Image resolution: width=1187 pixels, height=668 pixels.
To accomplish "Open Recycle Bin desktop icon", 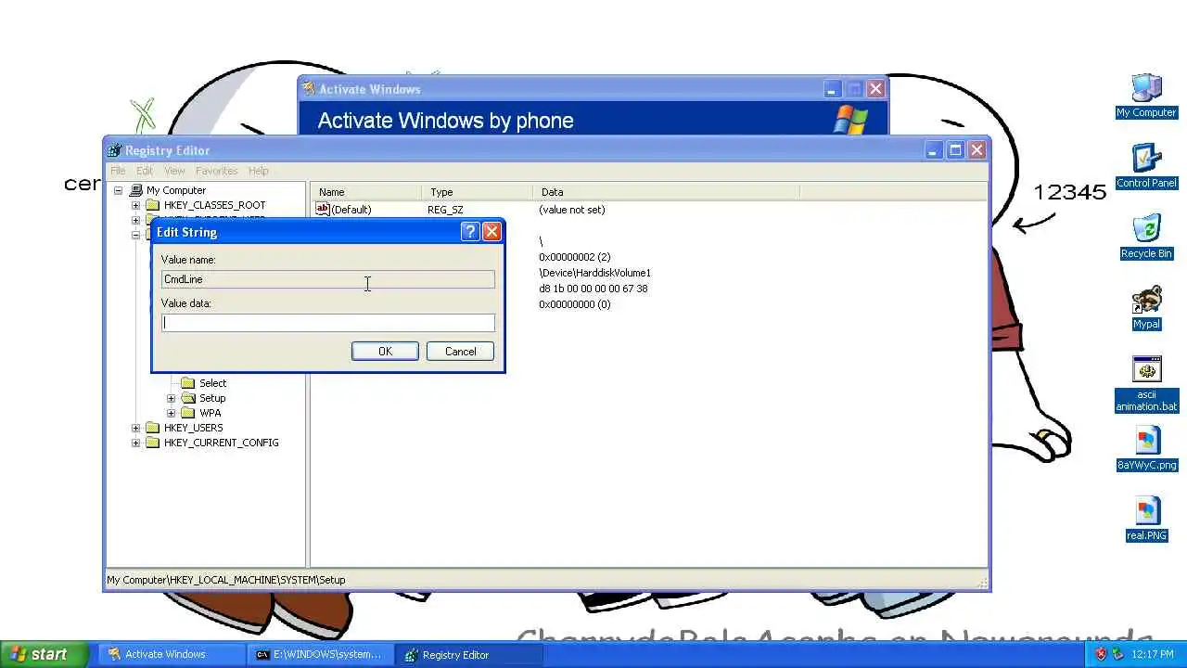I will point(1146,238).
